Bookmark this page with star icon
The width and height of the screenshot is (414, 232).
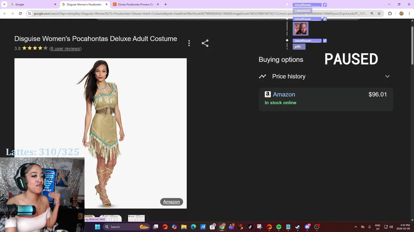click(379, 14)
